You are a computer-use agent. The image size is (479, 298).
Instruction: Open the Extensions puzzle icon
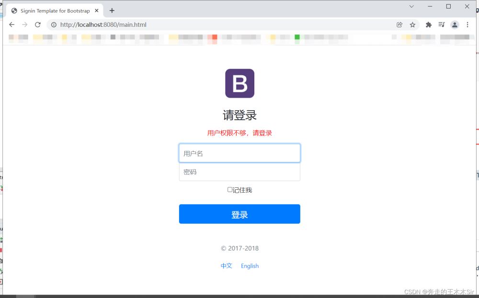(429, 25)
